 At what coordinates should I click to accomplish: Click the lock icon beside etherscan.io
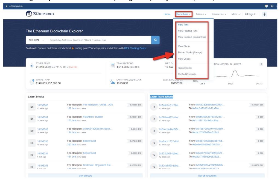[x=7, y=6]
